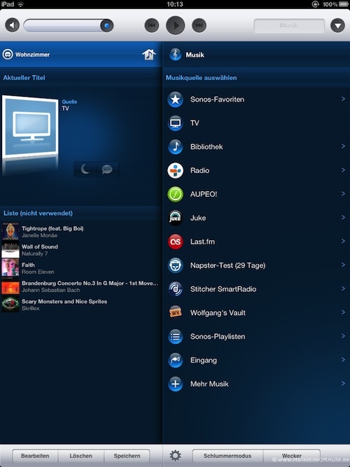The image size is (350, 467).
Task: Skip to the previous track
Action: pyautogui.click(x=152, y=25)
